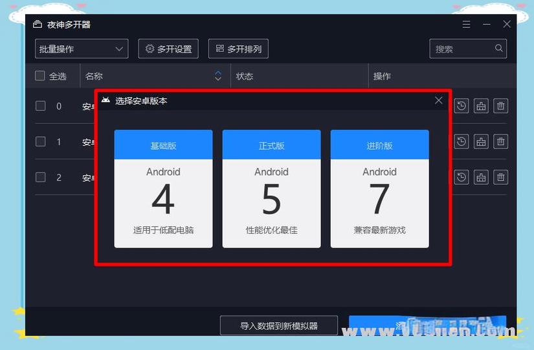Click the 状态 column header

tap(300, 76)
